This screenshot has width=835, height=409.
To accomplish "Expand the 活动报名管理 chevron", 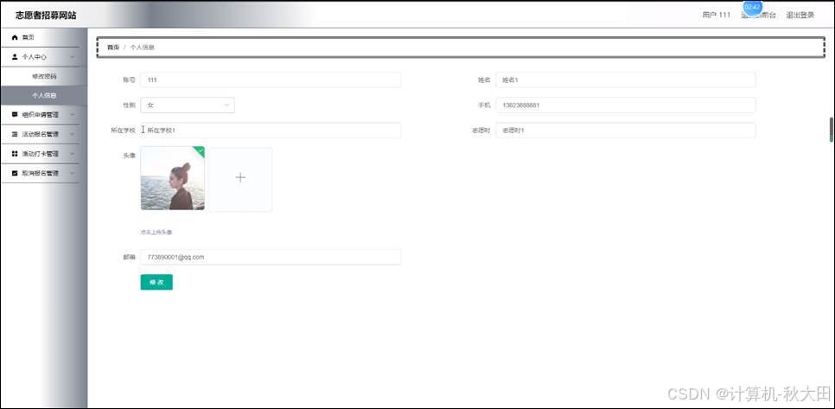I will tap(72, 134).
